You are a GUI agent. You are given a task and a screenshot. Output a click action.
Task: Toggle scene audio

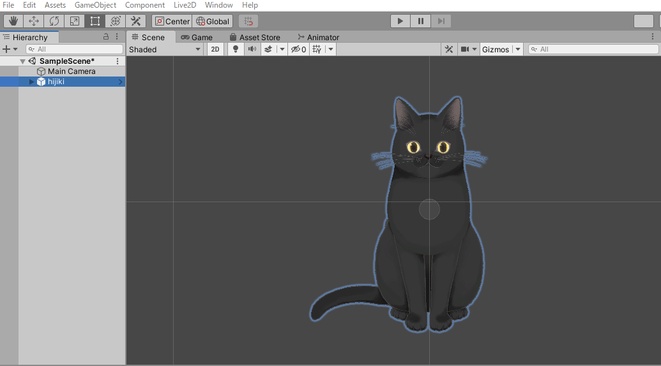[x=252, y=50]
